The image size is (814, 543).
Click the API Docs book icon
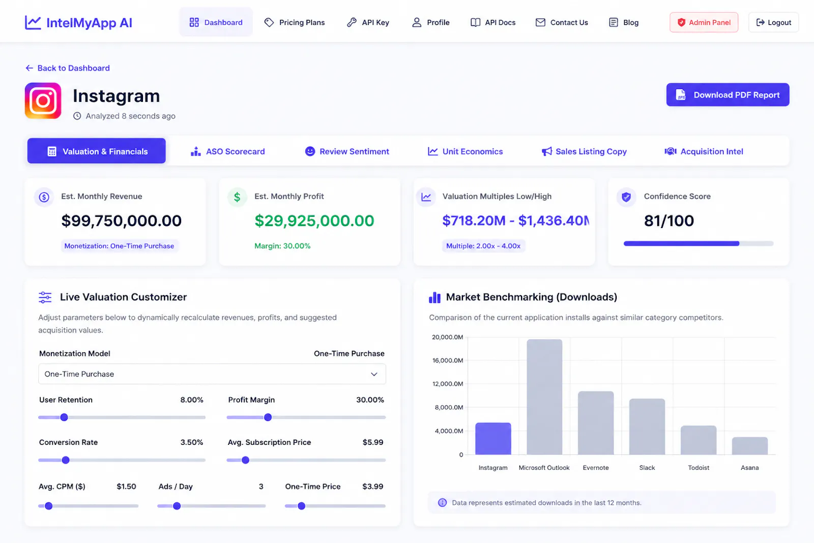(x=475, y=22)
